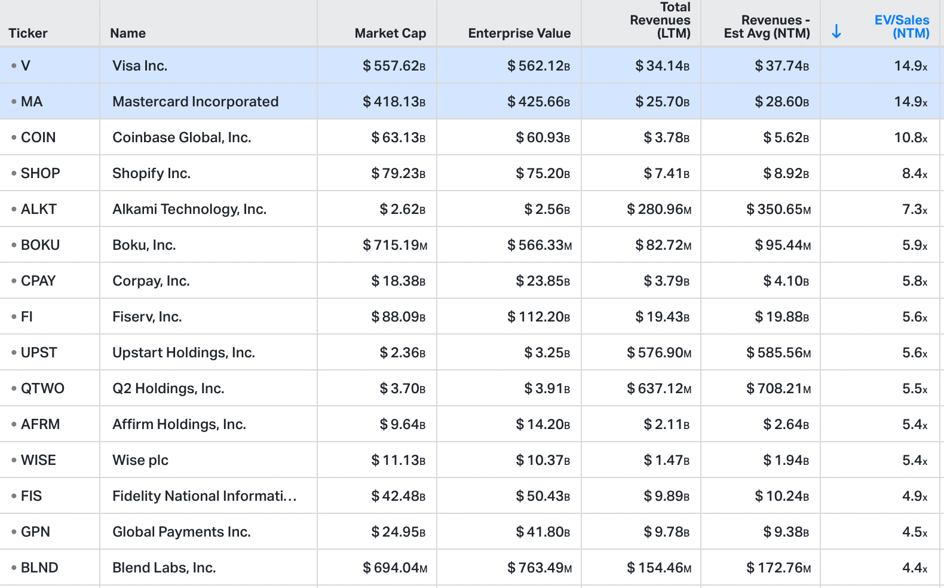The height and width of the screenshot is (588, 944).
Task: Click Alkami Technology, Inc. name
Action: point(189,209)
